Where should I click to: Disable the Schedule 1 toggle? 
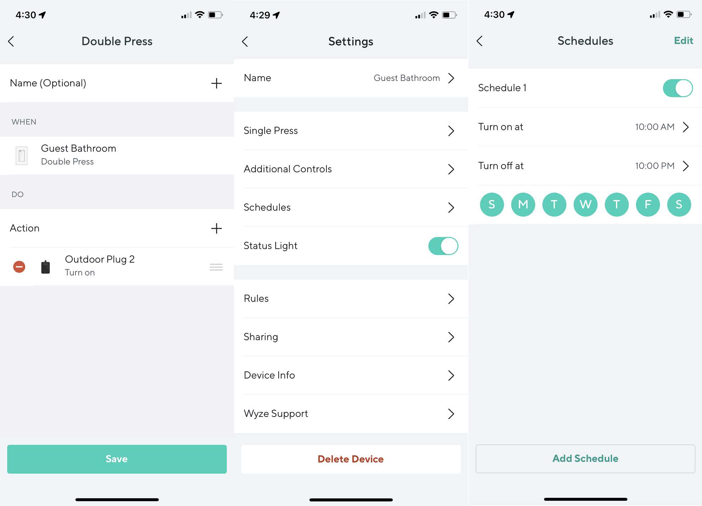coord(677,88)
